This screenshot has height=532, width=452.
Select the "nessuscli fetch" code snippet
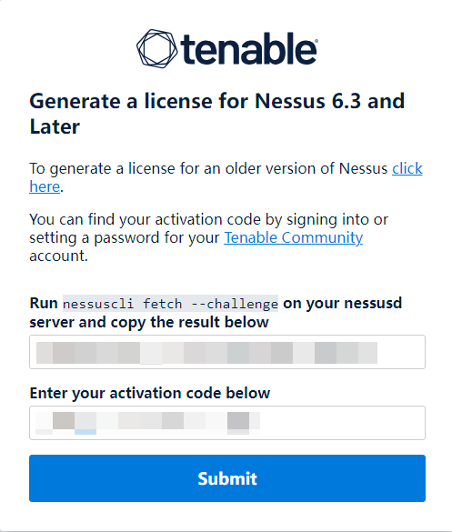(123, 304)
